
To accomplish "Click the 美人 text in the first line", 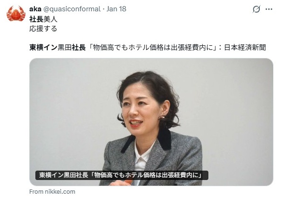I will [50, 19].
